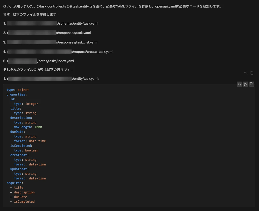This screenshot has width=259, height=211.
Task: Click the schemas/entity/task.yaml list item
Action: pyautogui.click(x=77, y=24)
